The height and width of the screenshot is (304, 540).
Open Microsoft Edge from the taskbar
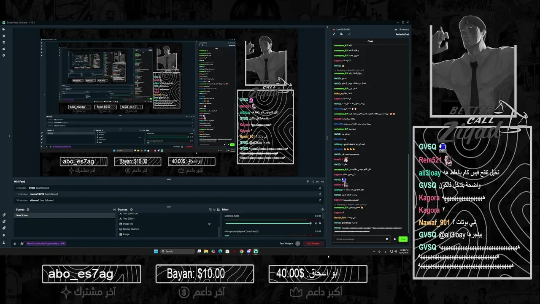[x=220, y=251]
